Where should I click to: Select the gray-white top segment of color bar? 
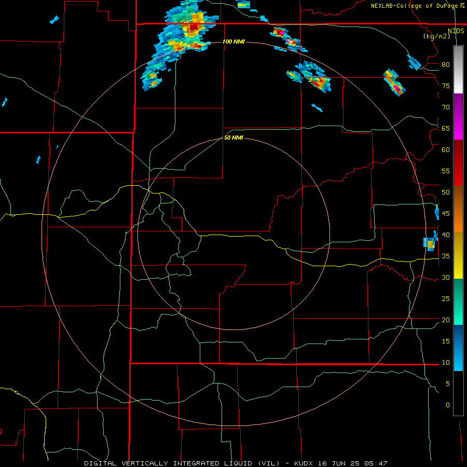click(458, 70)
